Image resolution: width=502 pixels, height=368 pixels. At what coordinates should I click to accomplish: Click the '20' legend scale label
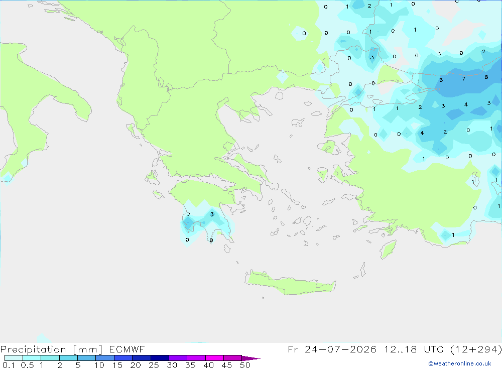tap(136, 365)
